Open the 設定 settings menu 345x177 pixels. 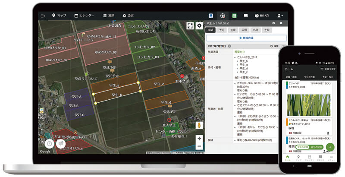pyautogui.click(x=128, y=16)
